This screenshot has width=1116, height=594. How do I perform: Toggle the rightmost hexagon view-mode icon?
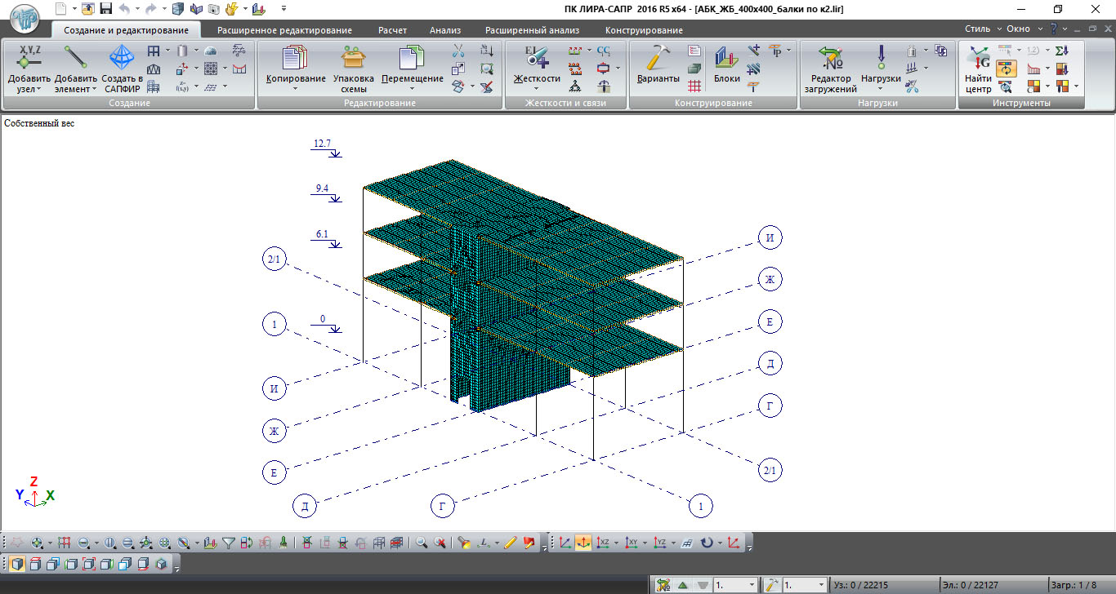point(161,564)
